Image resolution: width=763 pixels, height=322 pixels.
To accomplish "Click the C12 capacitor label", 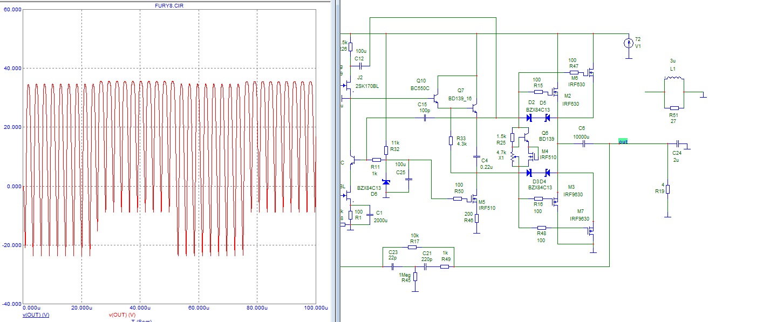I will (x=359, y=58).
